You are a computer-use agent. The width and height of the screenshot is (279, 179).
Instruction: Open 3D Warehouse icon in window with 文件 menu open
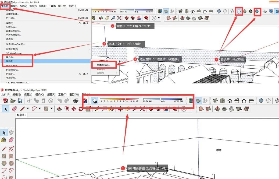(x=127, y=18)
